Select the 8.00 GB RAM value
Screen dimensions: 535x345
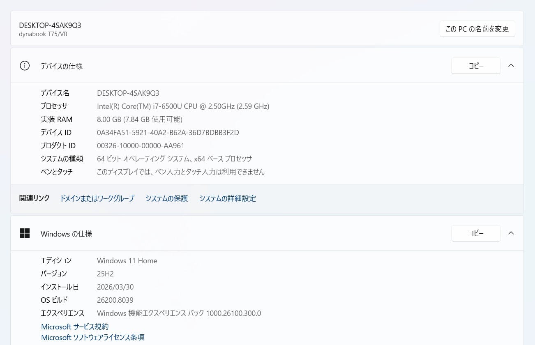pyautogui.click(x=140, y=119)
